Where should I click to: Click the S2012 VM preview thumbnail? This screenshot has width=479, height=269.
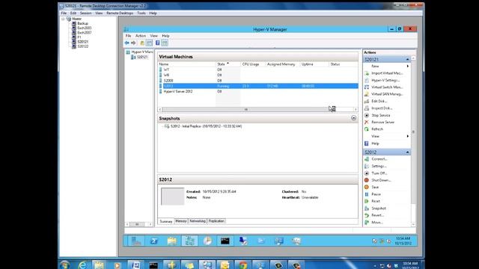point(173,196)
